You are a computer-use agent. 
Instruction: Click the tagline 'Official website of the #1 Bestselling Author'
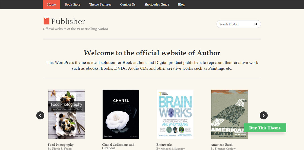pyautogui.click(x=75, y=29)
